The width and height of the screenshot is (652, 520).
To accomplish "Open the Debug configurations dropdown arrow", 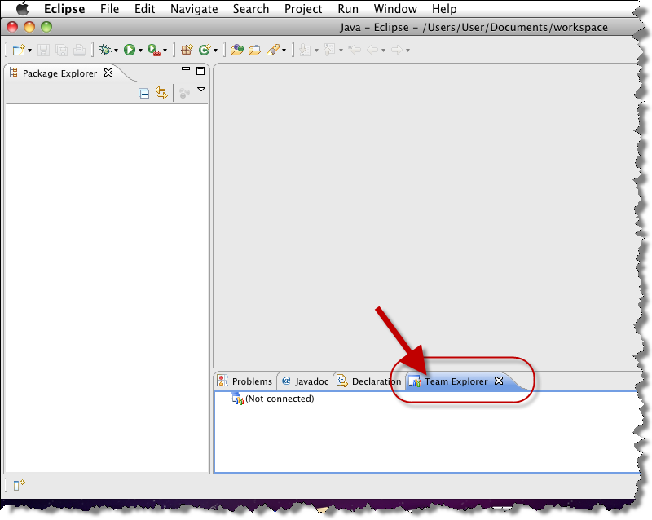I will [116, 51].
